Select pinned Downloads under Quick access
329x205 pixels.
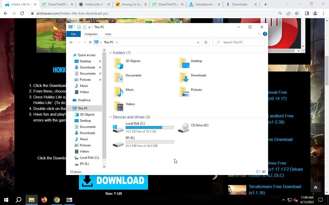point(87,67)
